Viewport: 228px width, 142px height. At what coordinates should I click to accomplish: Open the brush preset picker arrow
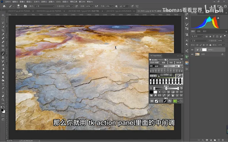point(21,6)
